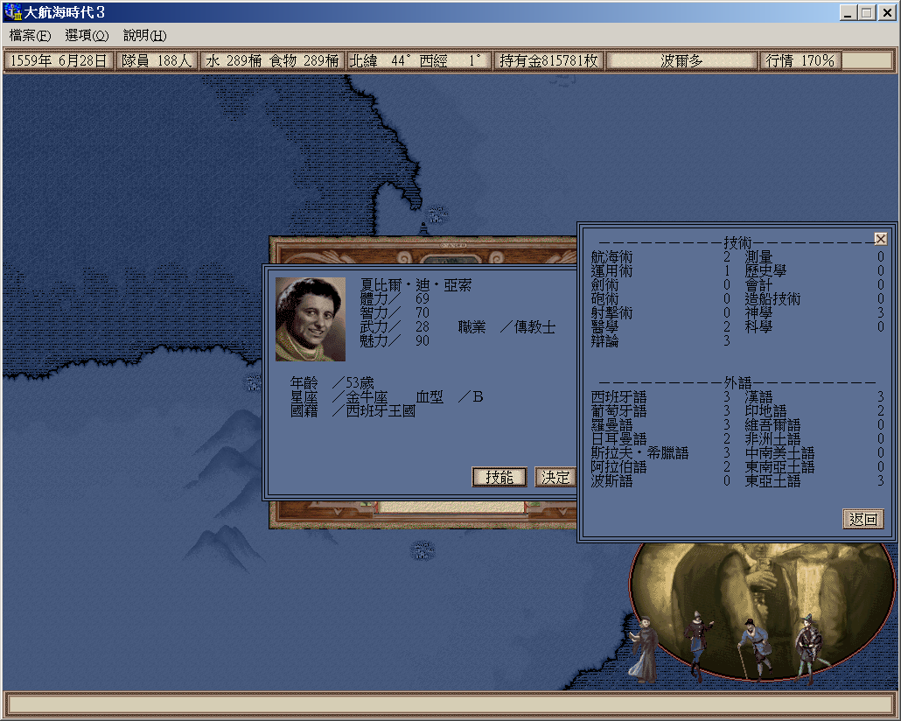Image resolution: width=901 pixels, height=721 pixels.
Task: Click the 行情 170% market indicator
Action: point(800,61)
